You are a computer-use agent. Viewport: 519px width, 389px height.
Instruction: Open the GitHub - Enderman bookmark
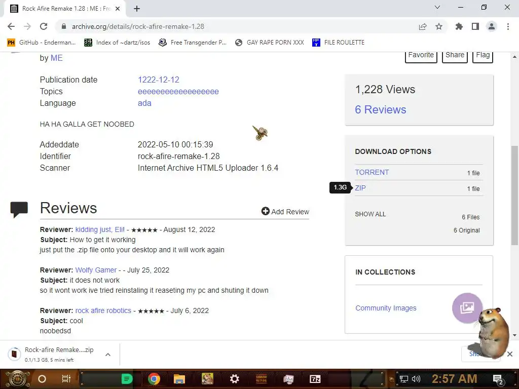[42, 43]
